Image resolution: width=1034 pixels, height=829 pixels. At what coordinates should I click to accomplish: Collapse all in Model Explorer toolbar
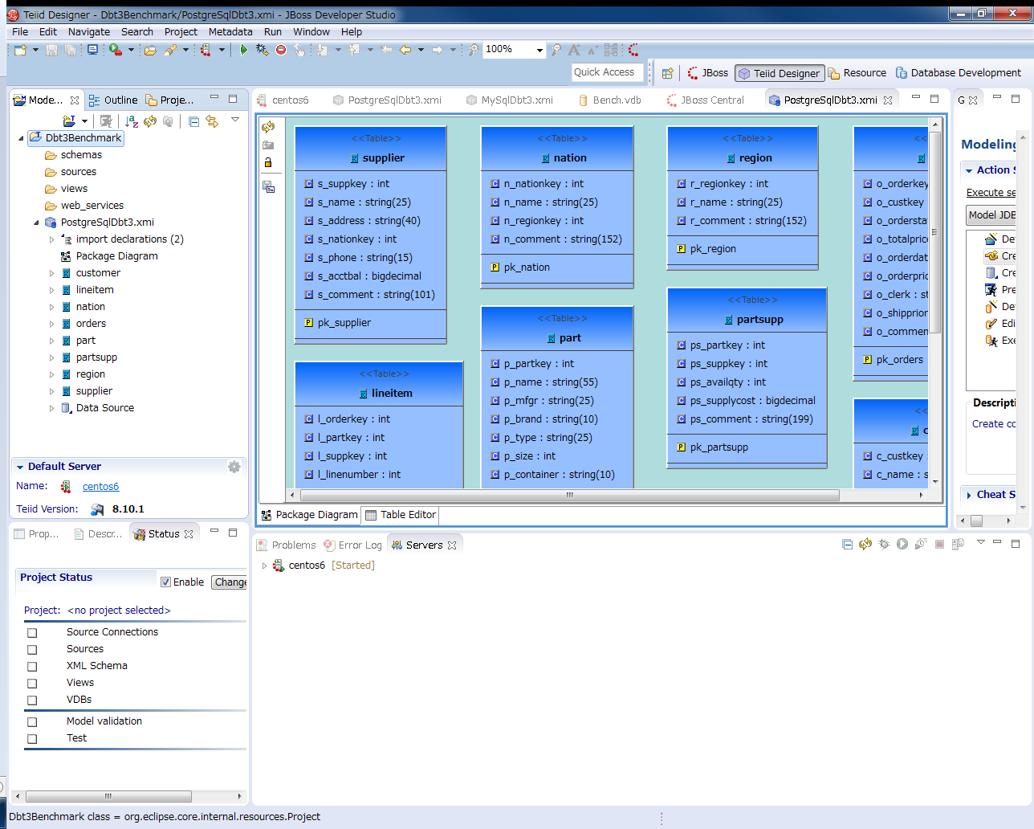193,121
